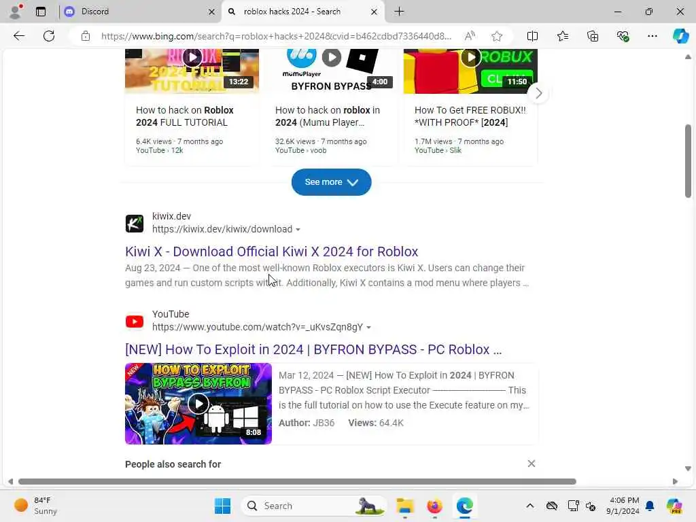Open the Collections icon
Viewport: 696px width, 522px height.
(593, 36)
